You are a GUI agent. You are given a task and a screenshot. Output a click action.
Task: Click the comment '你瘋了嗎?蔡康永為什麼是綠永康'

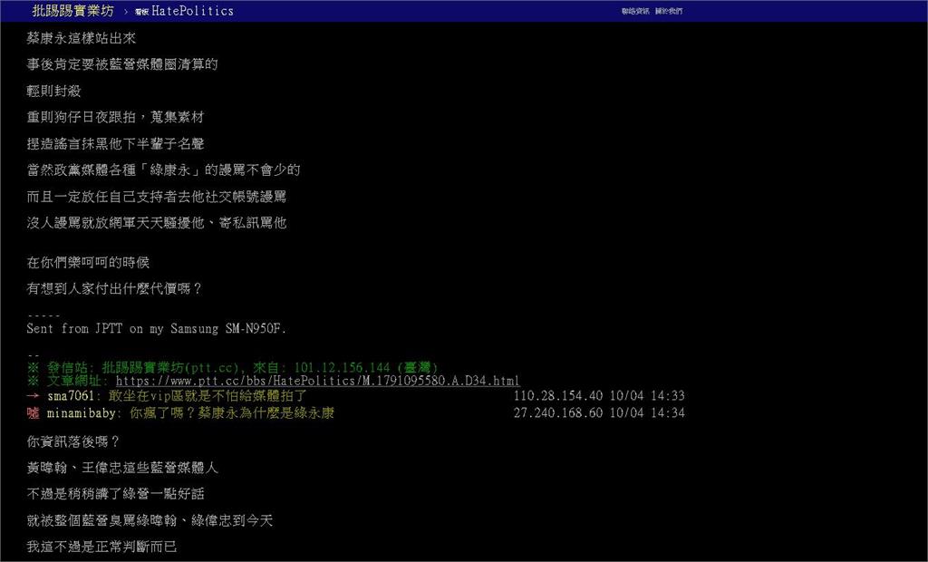232,412
